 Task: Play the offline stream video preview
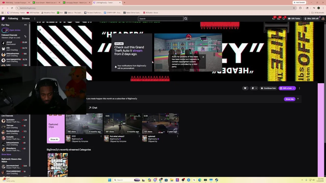tap(188, 52)
